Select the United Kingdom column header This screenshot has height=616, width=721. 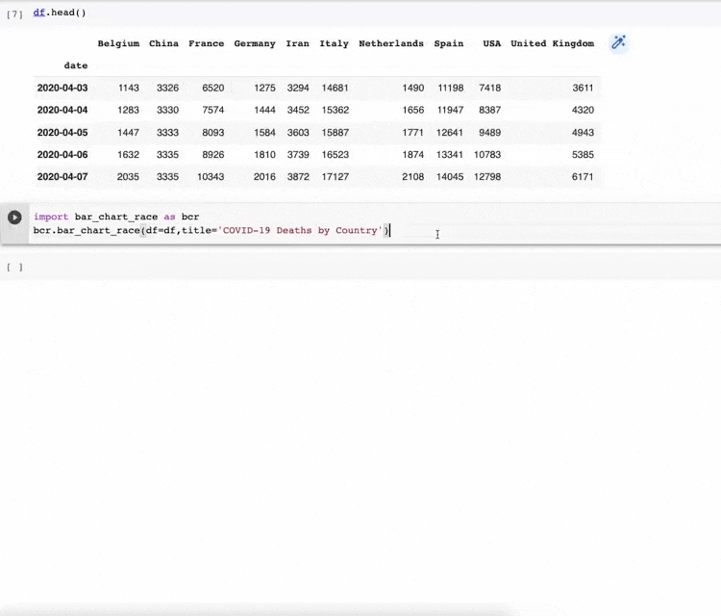(552, 43)
